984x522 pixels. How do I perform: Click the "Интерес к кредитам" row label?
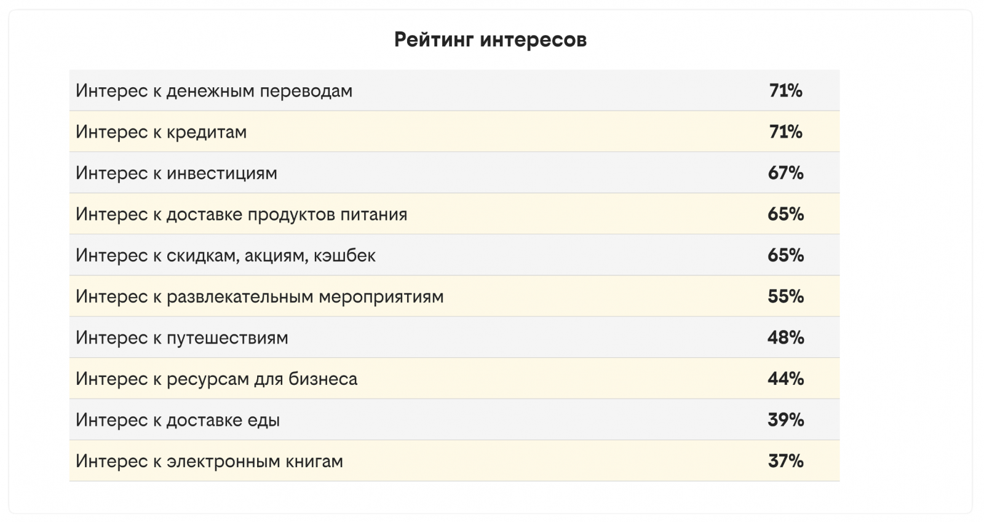coord(161,132)
